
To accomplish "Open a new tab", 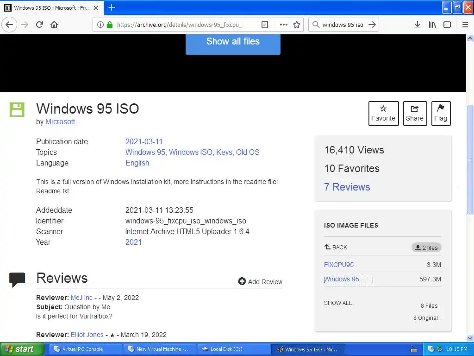I will coord(112,7).
